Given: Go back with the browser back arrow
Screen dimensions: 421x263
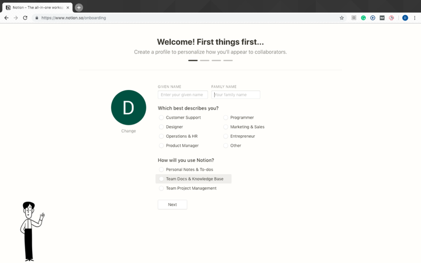Looking at the screenshot, I should (6, 18).
